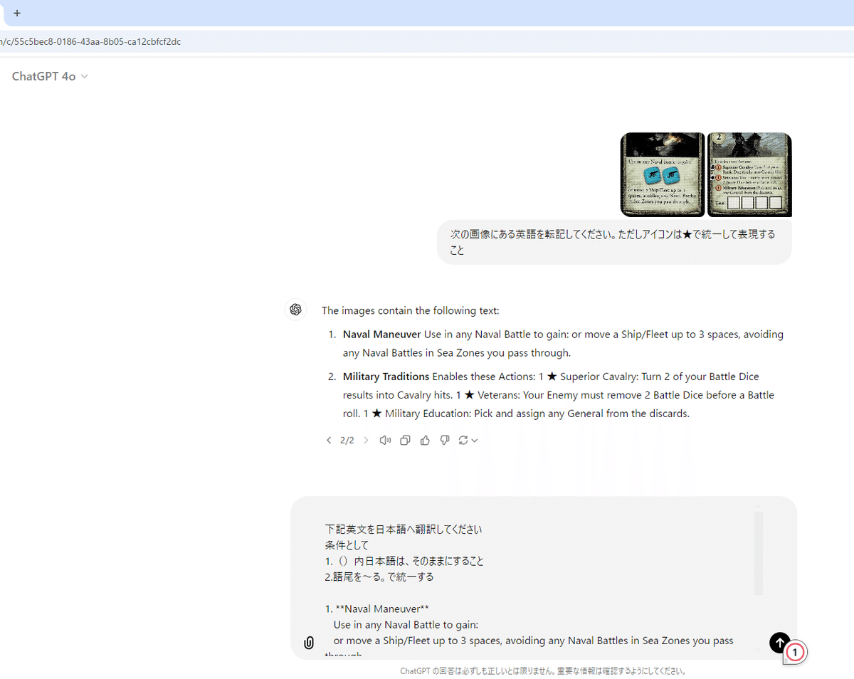Image resolution: width=854 pixels, height=679 pixels.
Task: Click the line "2.語尾を～る。で統一する"
Action: click(x=379, y=577)
